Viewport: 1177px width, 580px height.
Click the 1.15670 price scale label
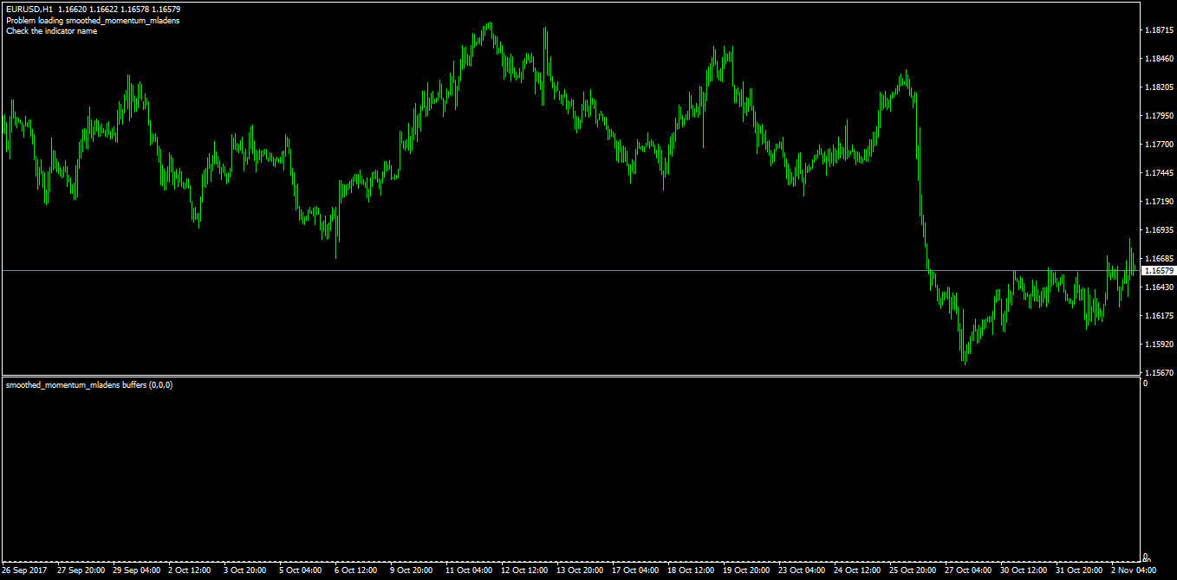(x=1159, y=373)
